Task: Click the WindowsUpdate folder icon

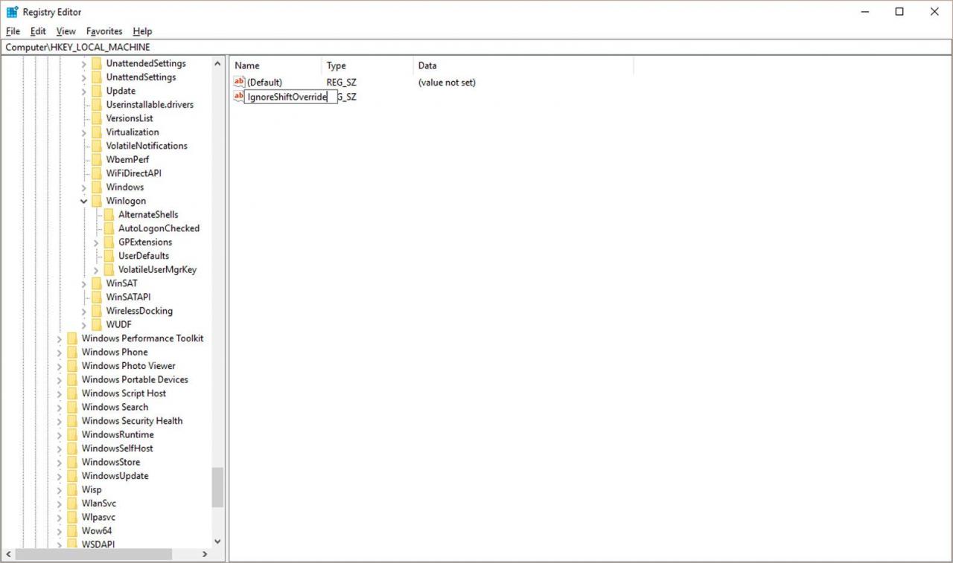Action: [x=72, y=476]
